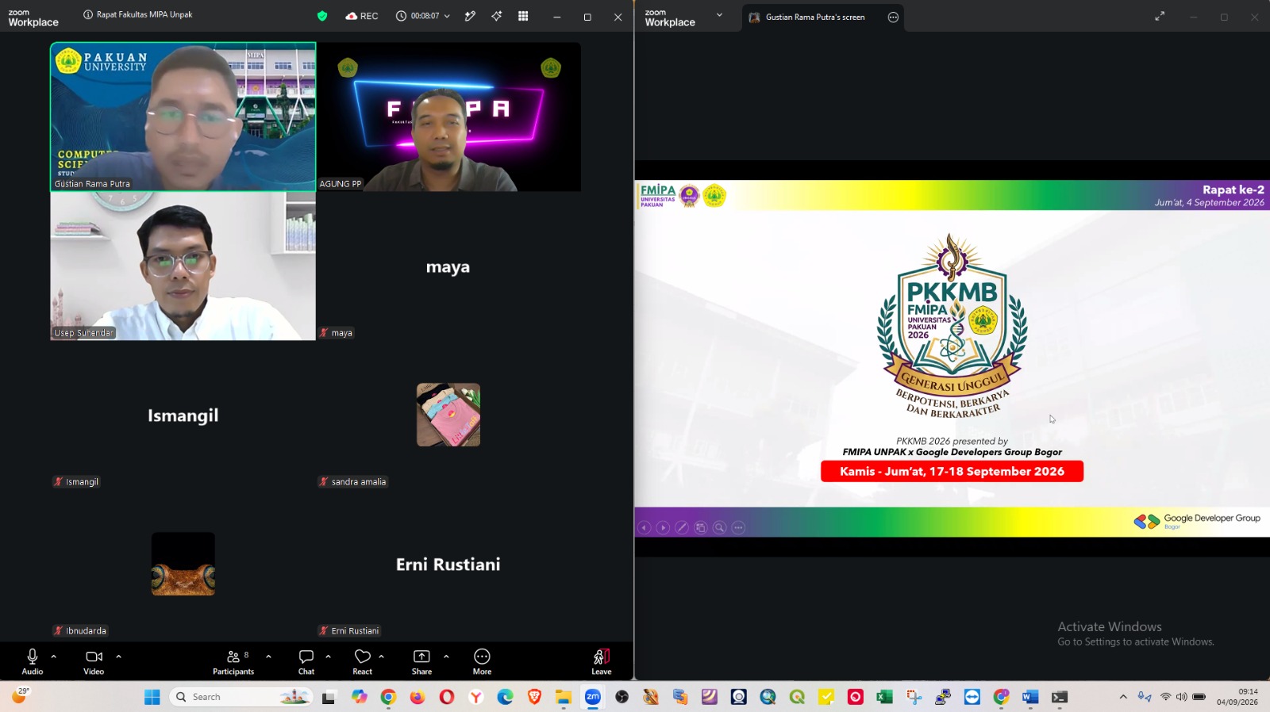1270x712 pixels.
Task: Open the green encryption shield info
Action: pyautogui.click(x=322, y=16)
